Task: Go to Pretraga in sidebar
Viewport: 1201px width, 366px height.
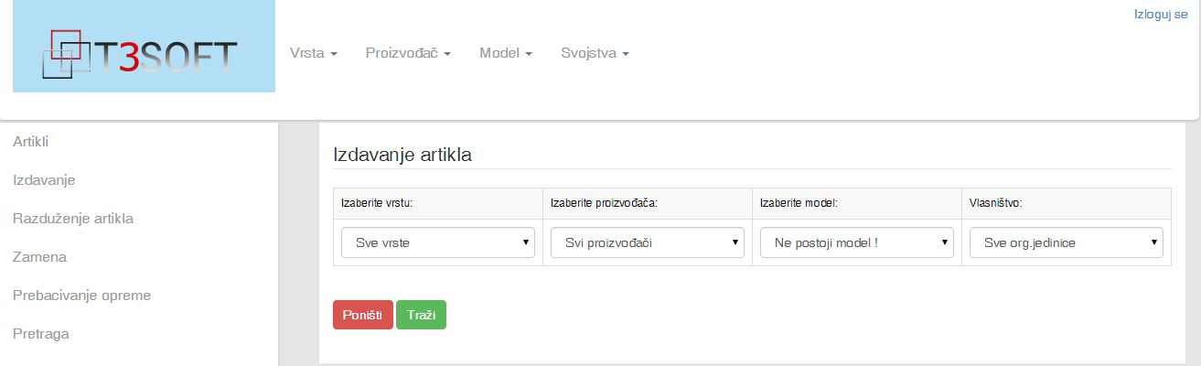Action: pyautogui.click(x=41, y=334)
